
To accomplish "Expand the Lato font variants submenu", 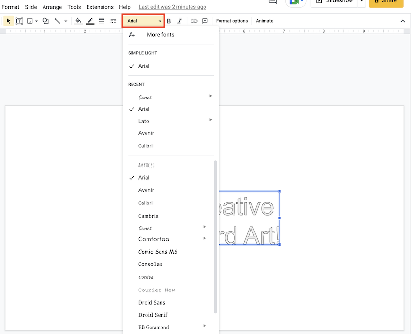I will [x=211, y=120].
